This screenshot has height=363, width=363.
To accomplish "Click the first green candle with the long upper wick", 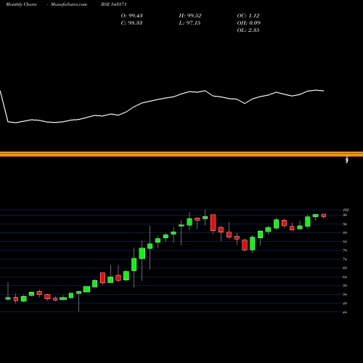I will pyautogui.click(x=8, y=298).
